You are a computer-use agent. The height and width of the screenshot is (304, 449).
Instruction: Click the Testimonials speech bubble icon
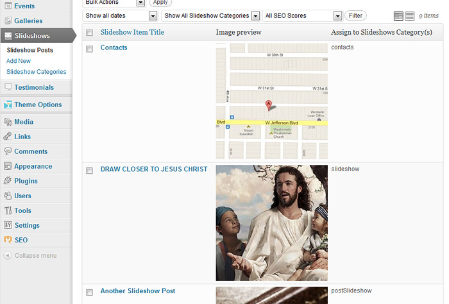(x=8, y=87)
